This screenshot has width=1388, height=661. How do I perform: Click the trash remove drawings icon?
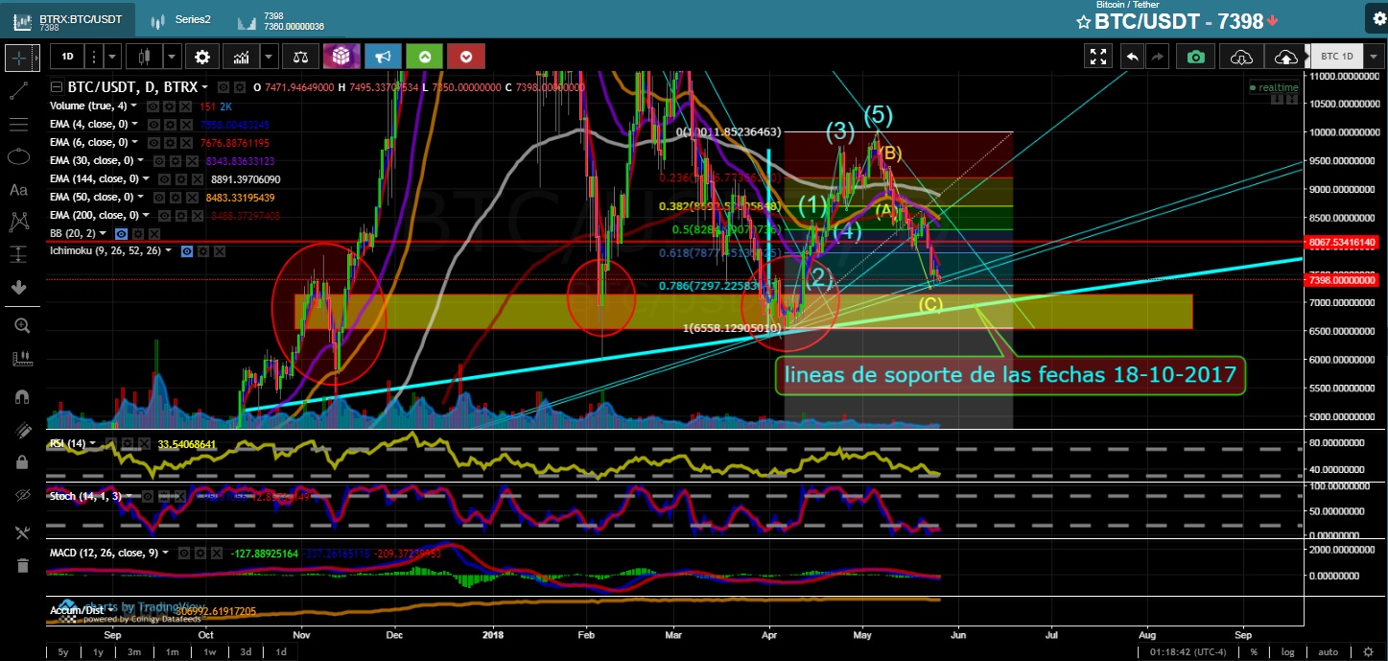[x=21, y=565]
